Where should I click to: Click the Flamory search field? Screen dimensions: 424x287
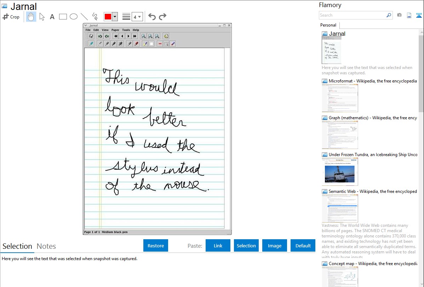click(352, 15)
